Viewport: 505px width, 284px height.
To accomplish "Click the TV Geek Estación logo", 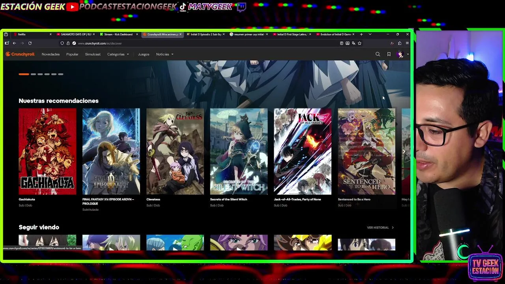I will [485, 263].
